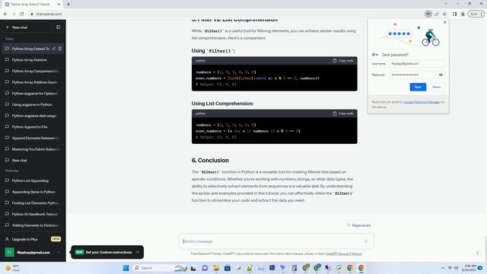Open Python List Appending chat

click(x=33, y=181)
